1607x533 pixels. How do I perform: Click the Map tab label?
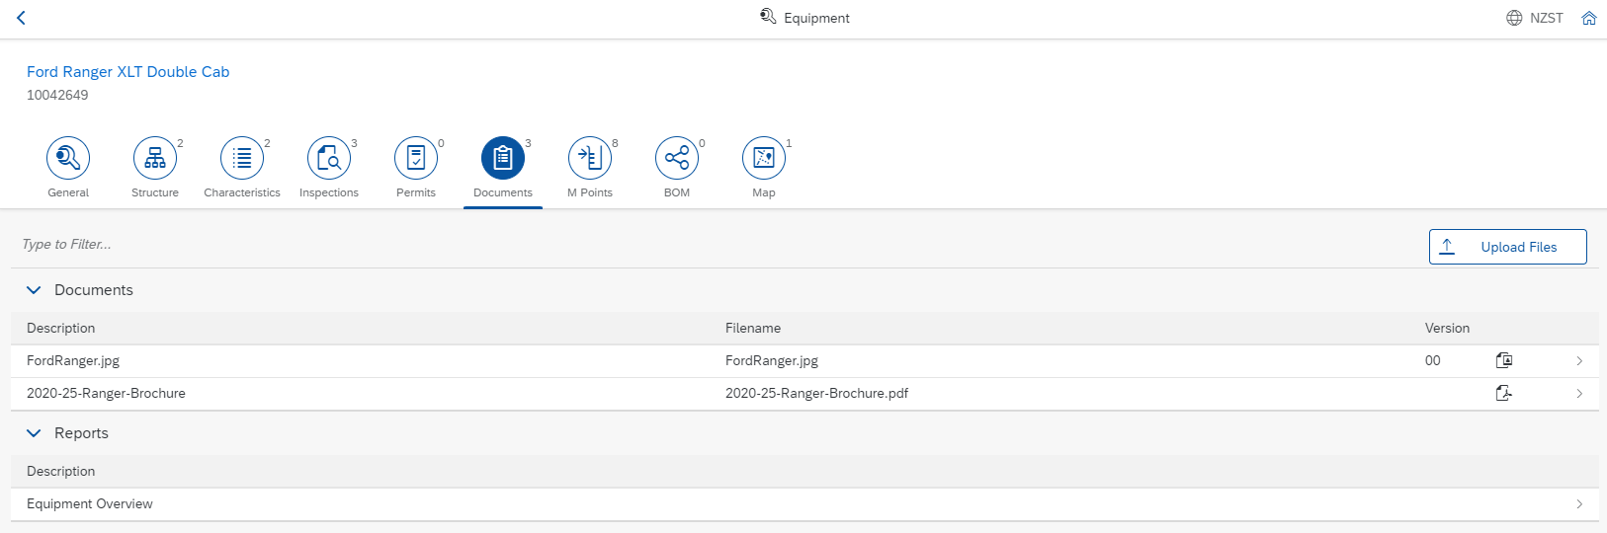pyautogui.click(x=764, y=192)
